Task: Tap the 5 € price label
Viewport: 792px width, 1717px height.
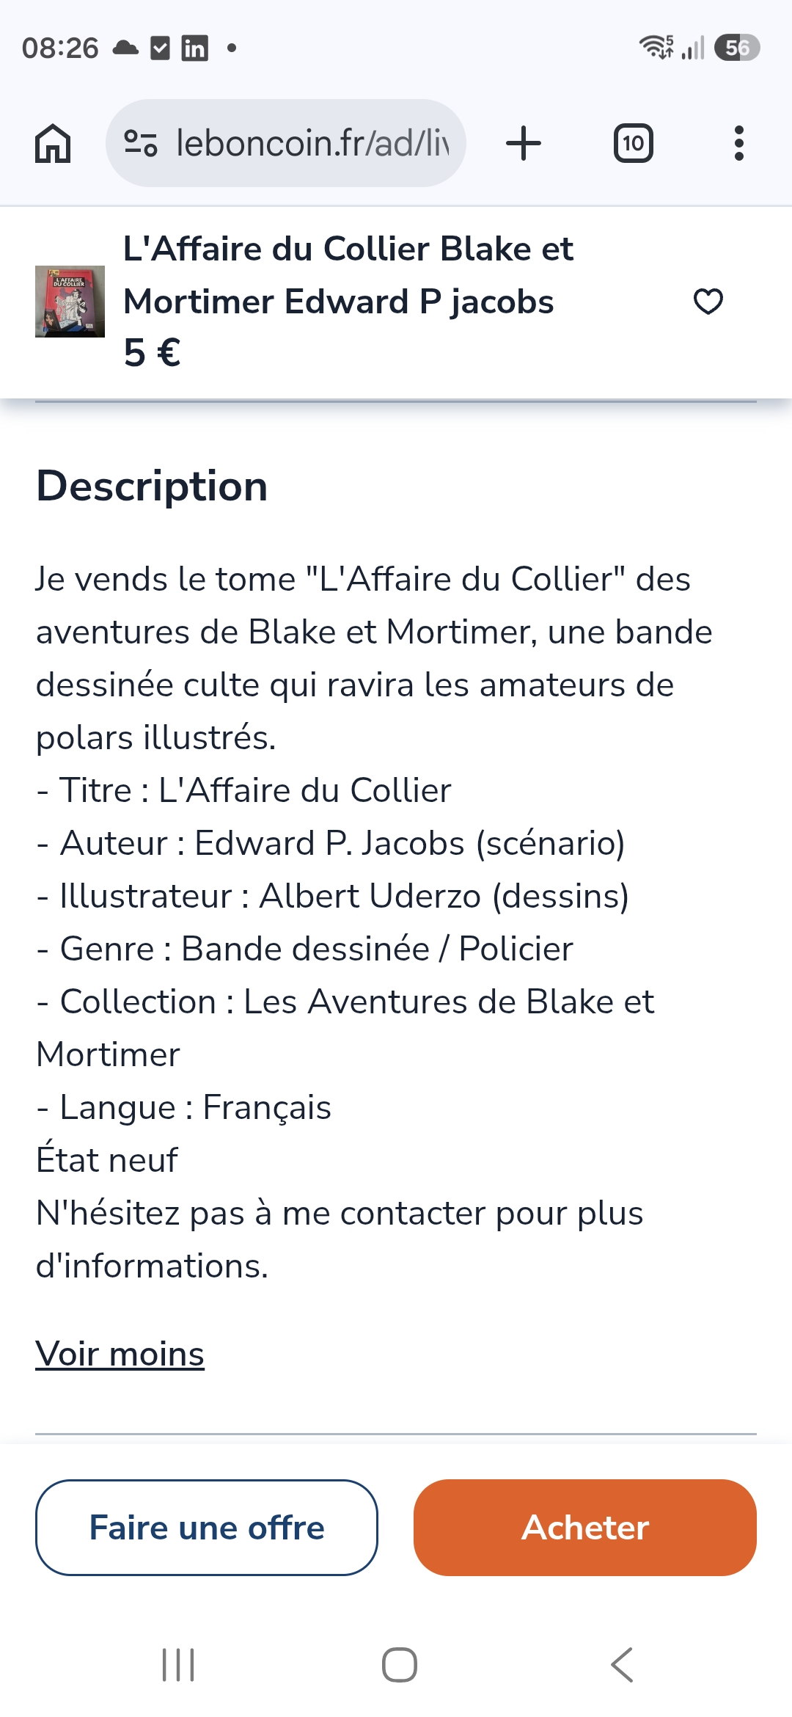Action: tap(152, 353)
